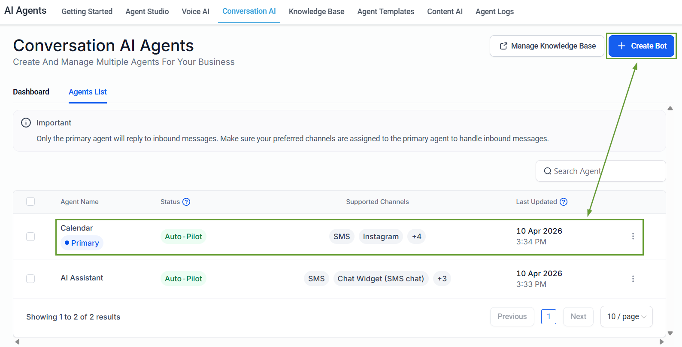
Task: Open the AI Assistant three-dot menu
Action: pos(633,279)
